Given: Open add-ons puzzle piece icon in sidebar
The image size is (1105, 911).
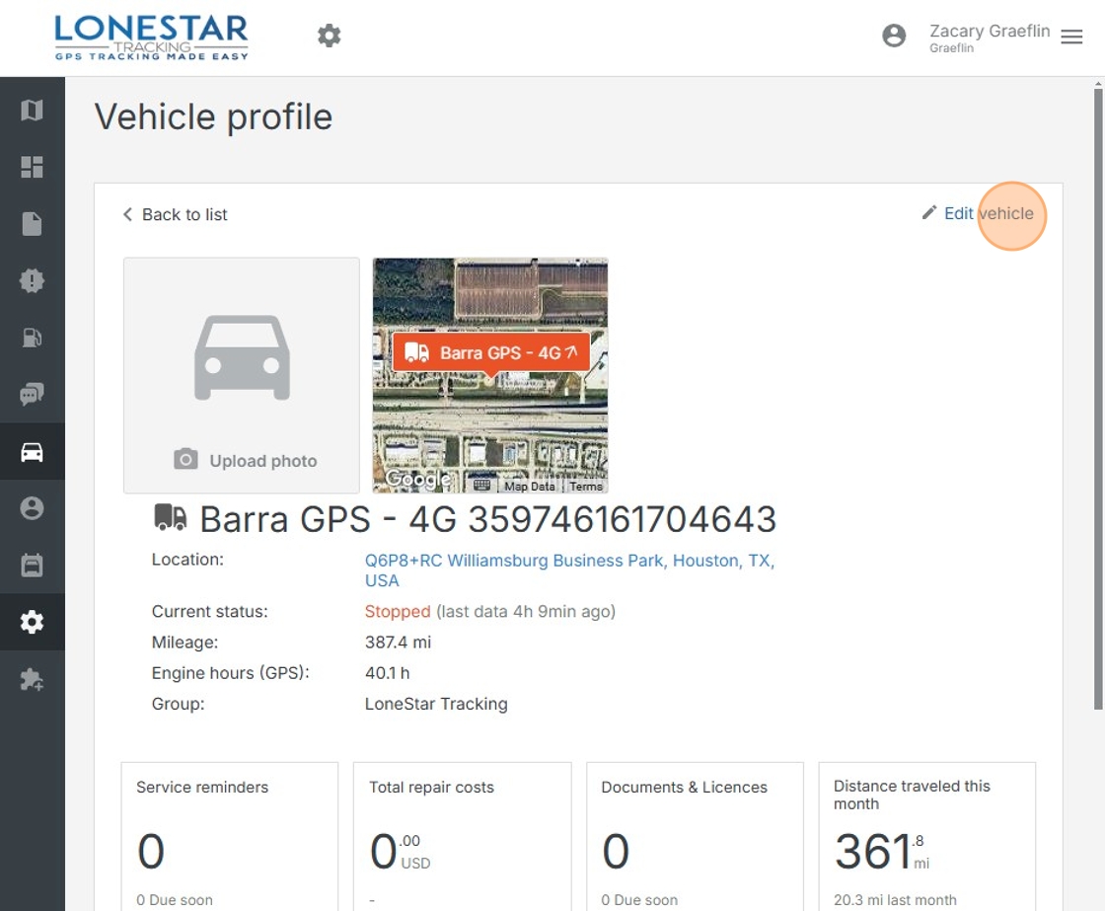Looking at the screenshot, I should pos(32,679).
